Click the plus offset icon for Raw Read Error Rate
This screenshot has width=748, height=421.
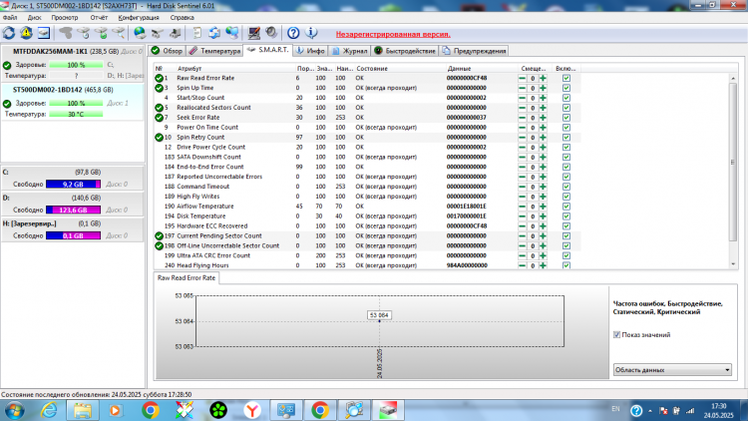[x=543, y=78]
